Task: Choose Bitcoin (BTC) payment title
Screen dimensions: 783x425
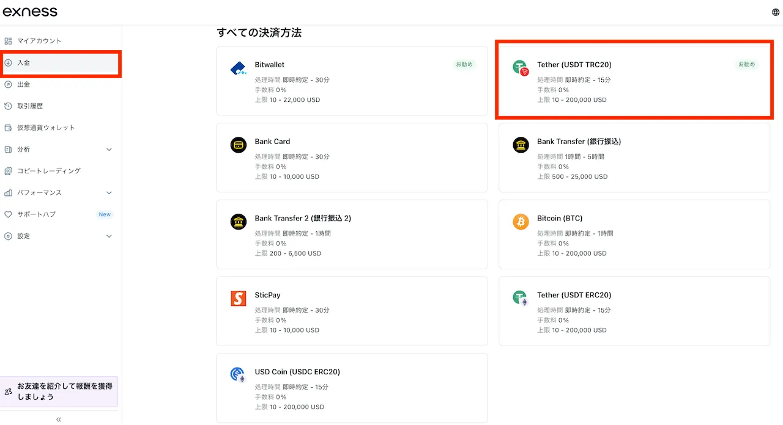Action: pos(560,218)
